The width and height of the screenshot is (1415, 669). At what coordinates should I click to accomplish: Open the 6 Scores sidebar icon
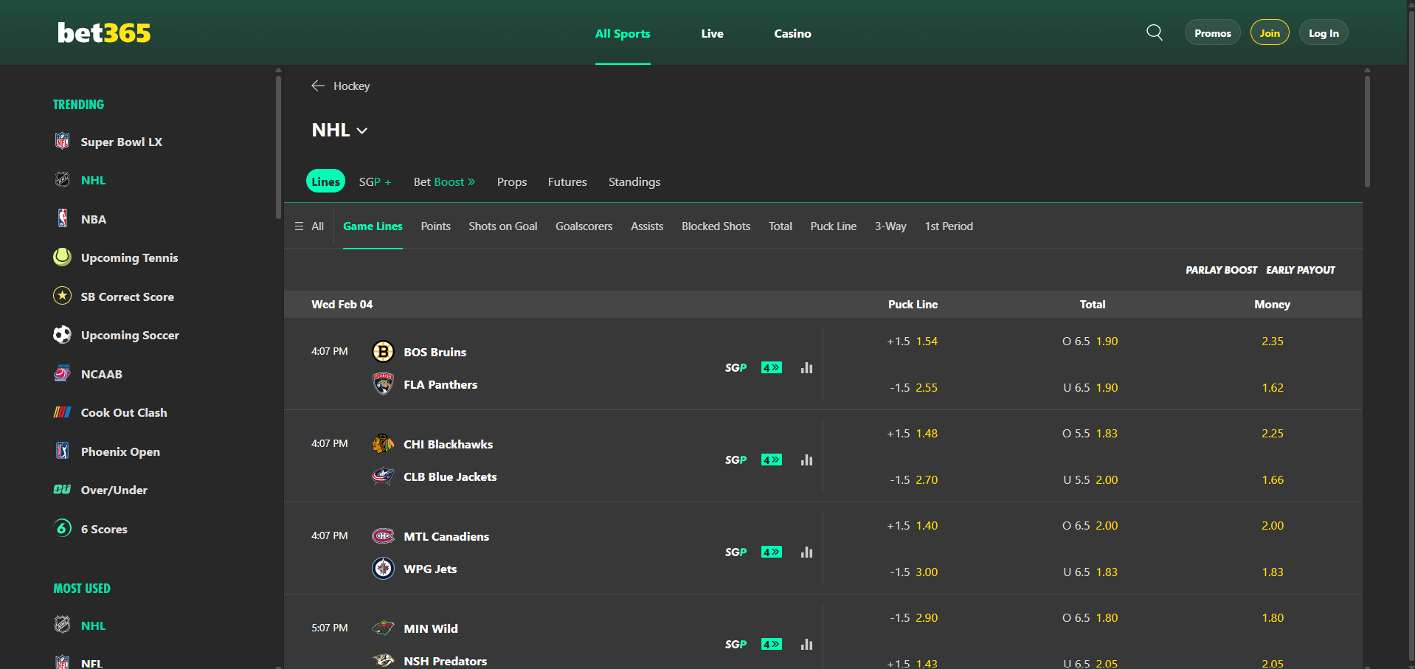[62, 528]
